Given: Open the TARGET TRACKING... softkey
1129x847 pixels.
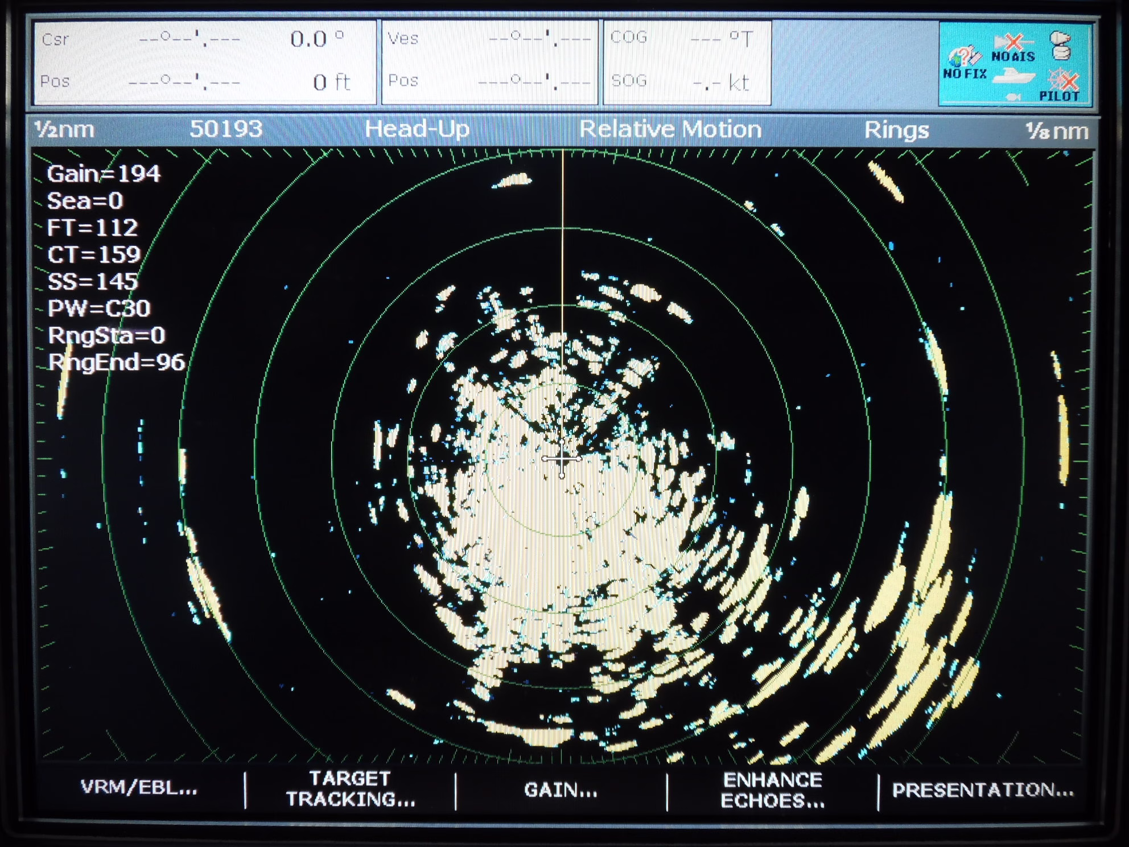Looking at the screenshot, I should pyautogui.click(x=351, y=789).
